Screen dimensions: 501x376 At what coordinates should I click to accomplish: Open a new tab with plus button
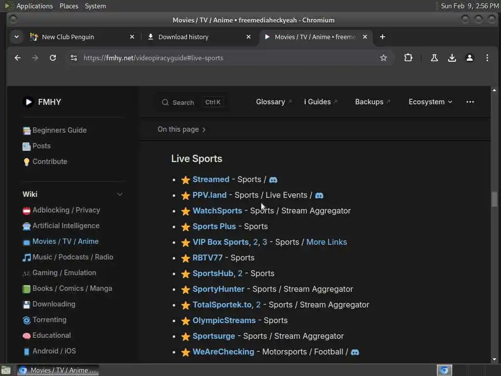point(383,37)
